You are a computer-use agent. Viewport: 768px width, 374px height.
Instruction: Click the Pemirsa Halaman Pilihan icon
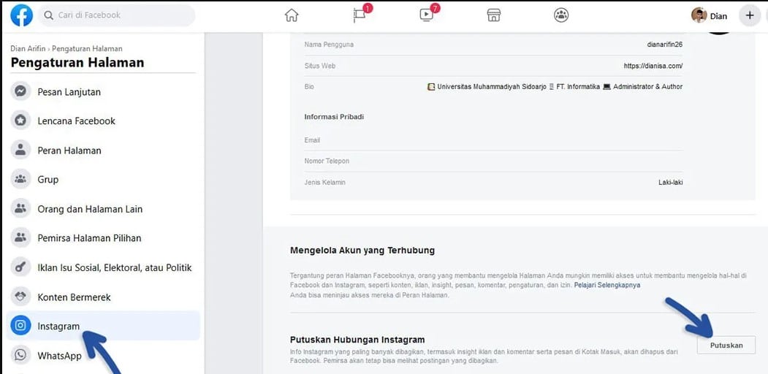point(20,238)
